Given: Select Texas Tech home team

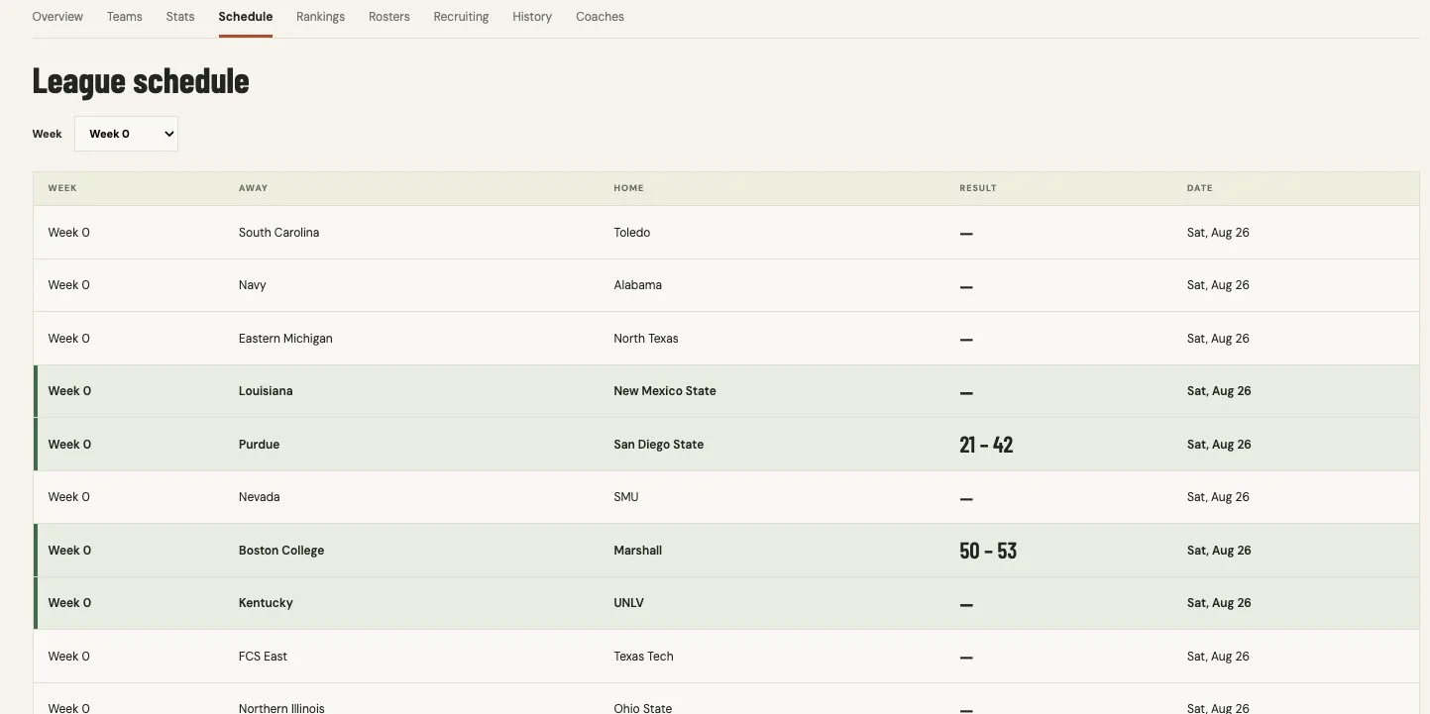Looking at the screenshot, I should (643, 657).
